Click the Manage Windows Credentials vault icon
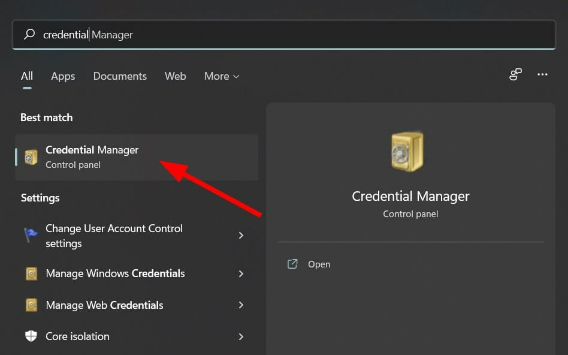Viewport: 568px width, 355px height. pos(31,274)
